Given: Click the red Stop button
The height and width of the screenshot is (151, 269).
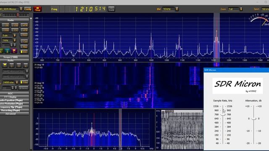Looking at the screenshot, I should (37, 9).
